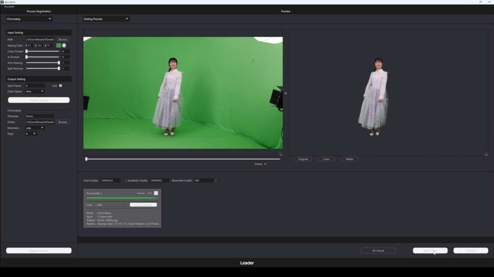Click the Spill Remove slider handle

[59, 68]
